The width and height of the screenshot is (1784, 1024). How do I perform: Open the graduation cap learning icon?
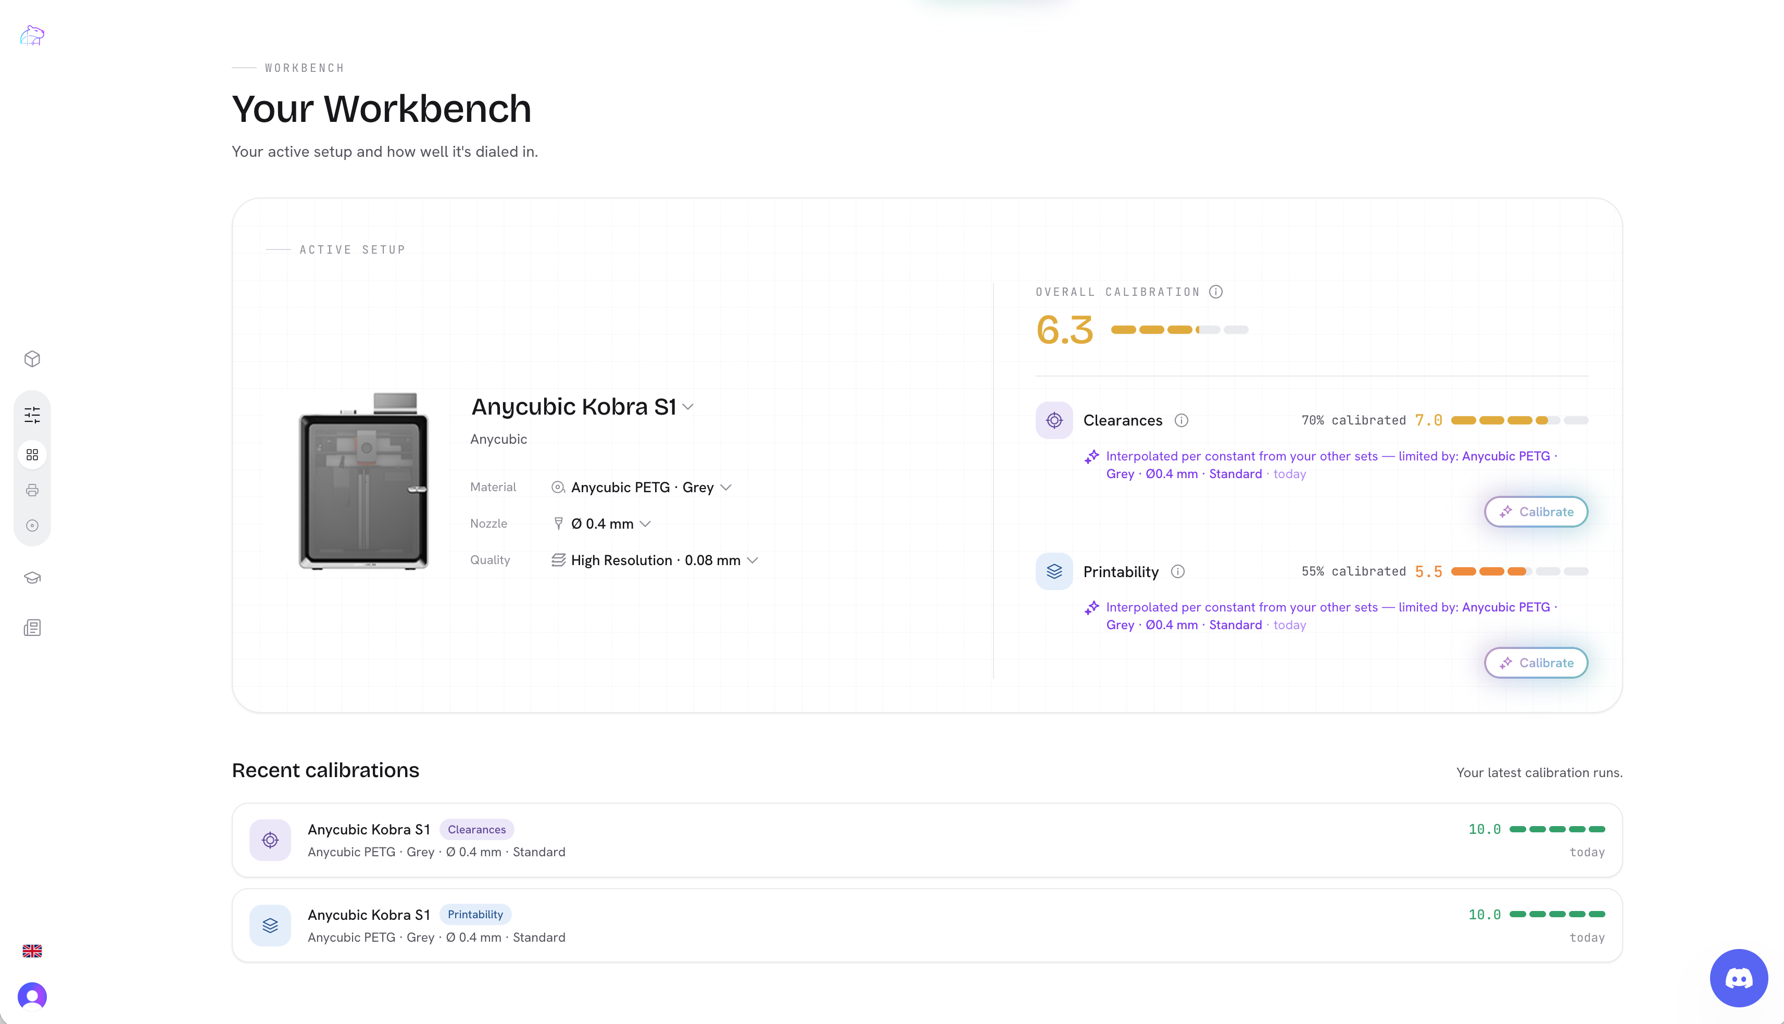(32, 578)
